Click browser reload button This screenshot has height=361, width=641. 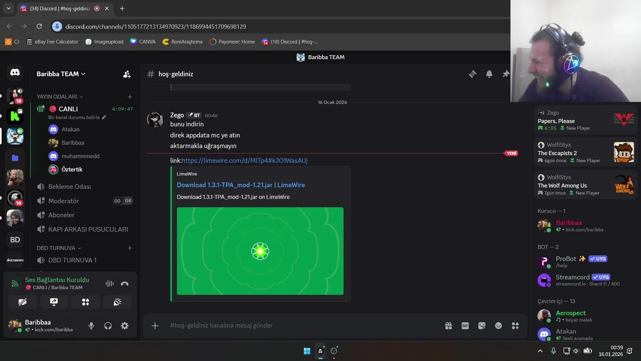[x=39, y=26]
